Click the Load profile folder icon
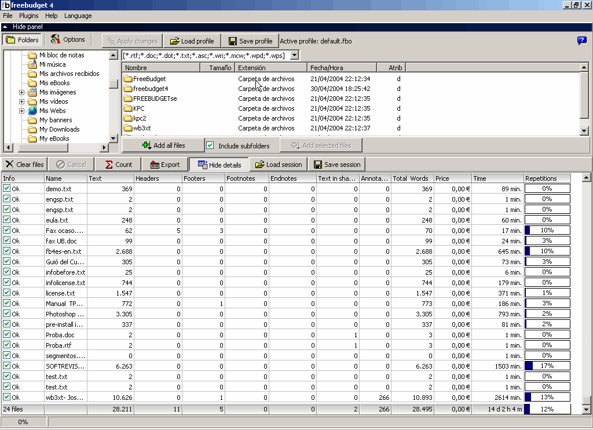 (x=173, y=41)
